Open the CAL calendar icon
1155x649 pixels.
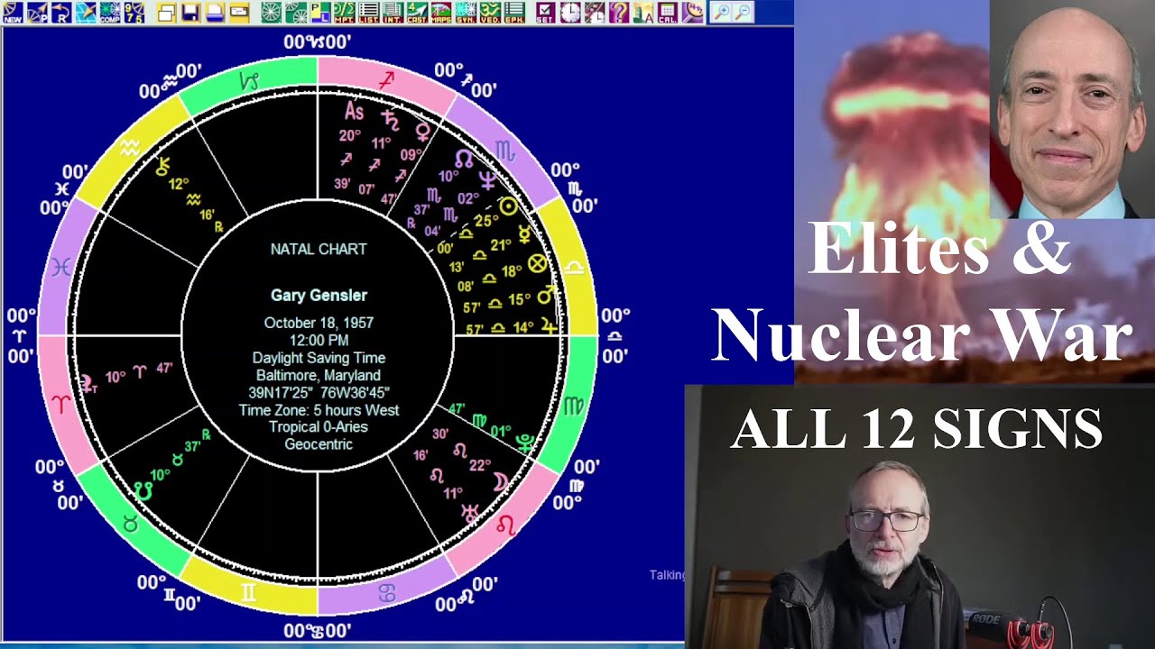coord(668,13)
